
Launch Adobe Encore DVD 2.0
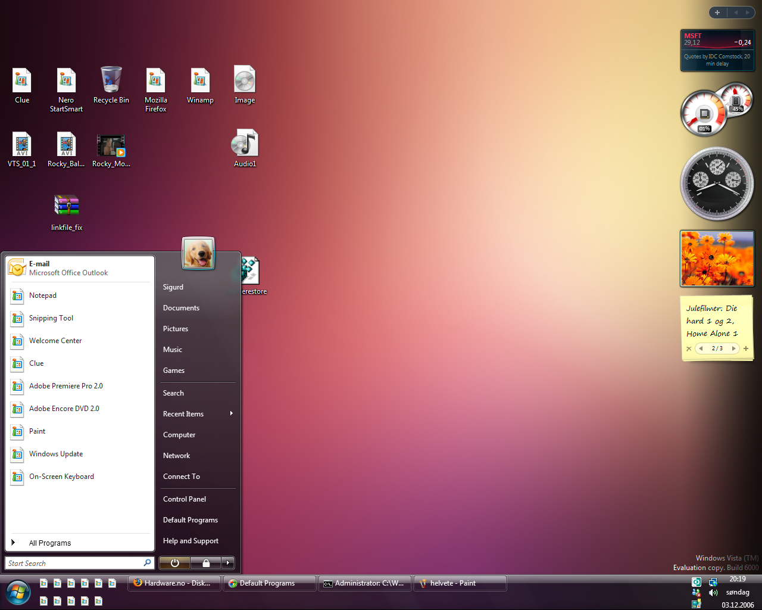79,409
